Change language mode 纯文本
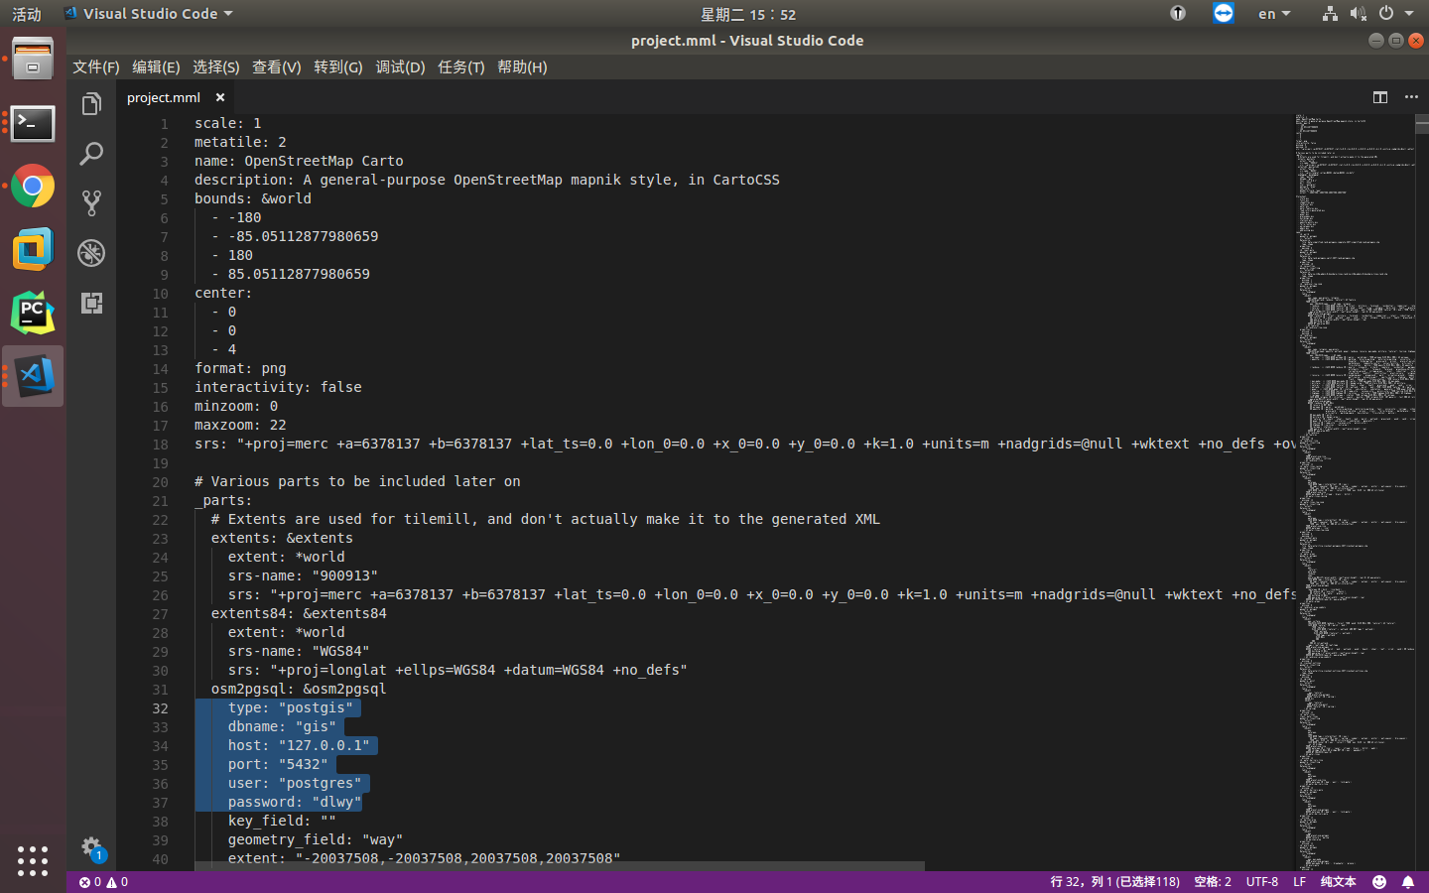The image size is (1429, 893). [x=1338, y=882]
